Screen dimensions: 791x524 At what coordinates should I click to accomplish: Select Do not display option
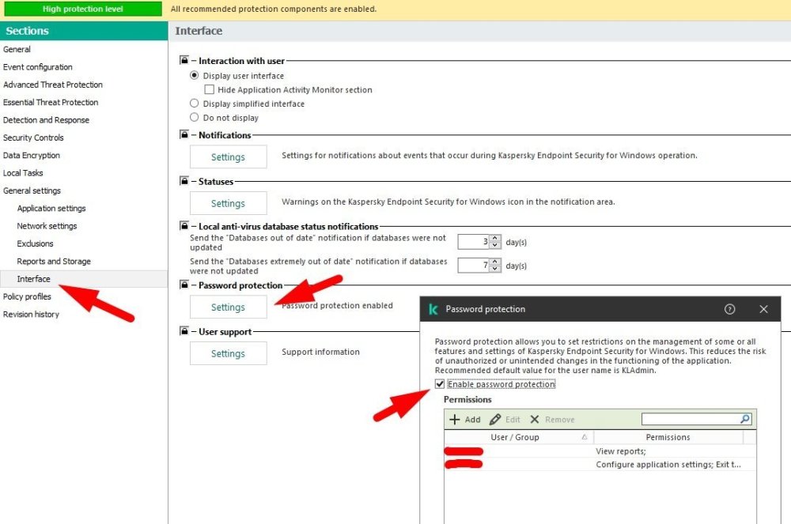(195, 118)
